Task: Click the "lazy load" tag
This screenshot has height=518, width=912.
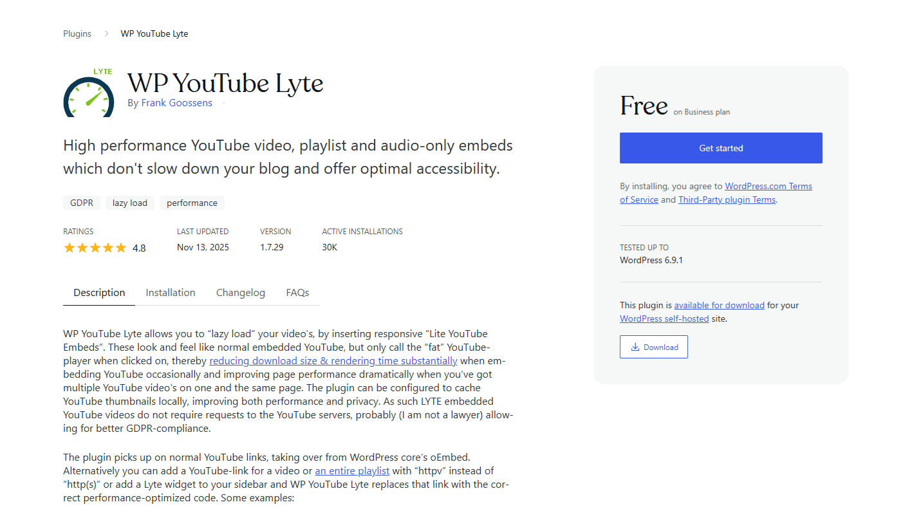Action: click(129, 202)
